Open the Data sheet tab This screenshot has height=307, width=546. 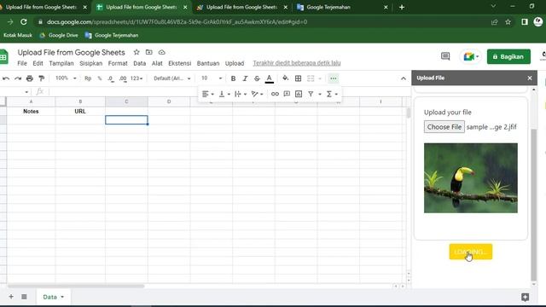click(53, 297)
